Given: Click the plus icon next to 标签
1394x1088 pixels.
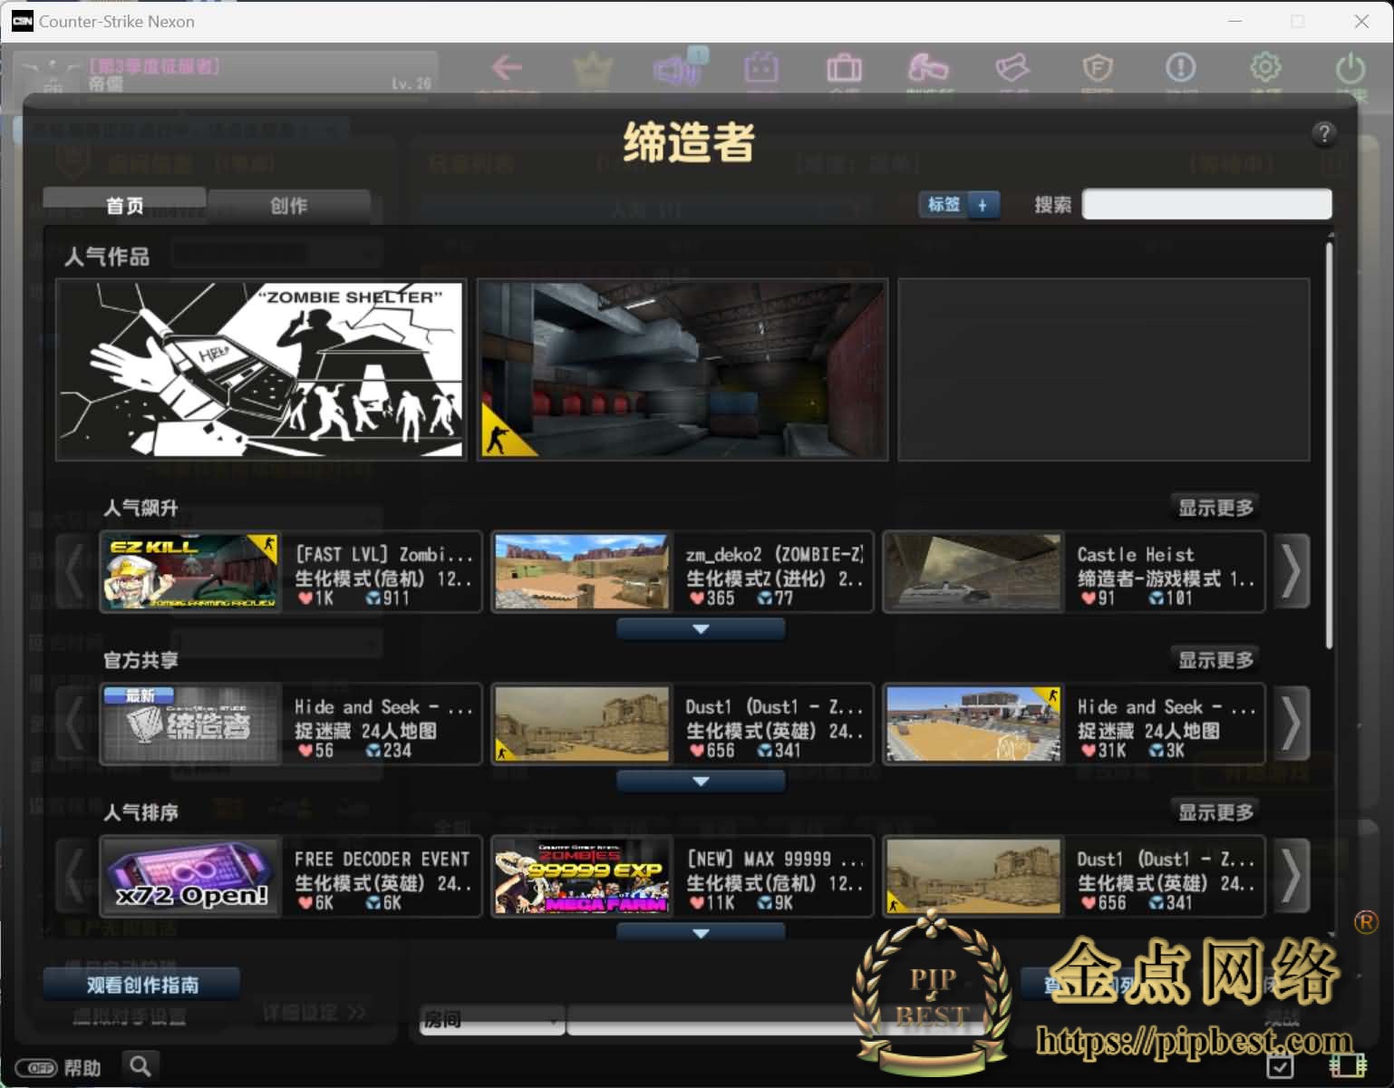Looking at the screenshot, I should [x=983, y=205].
